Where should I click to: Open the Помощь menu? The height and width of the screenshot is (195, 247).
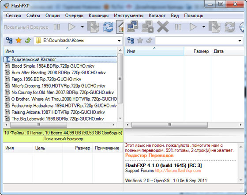point(194,15)
